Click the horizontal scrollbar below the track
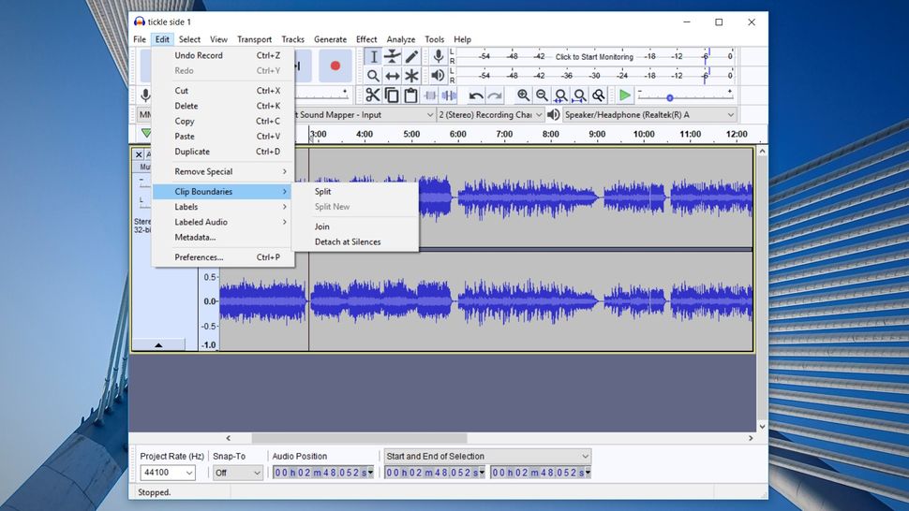The image size is (909, 511). click(359, 438)
